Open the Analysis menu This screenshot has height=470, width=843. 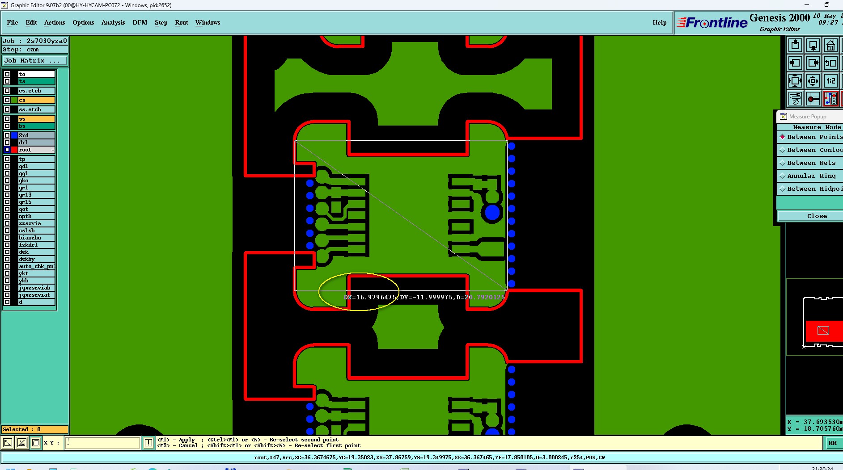click(x=113, y=22)
